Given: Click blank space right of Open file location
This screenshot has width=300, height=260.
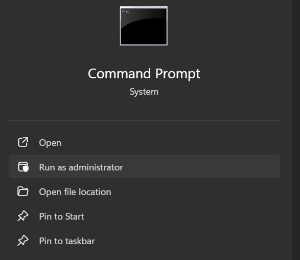Looking at the screenshot, I should pyautogui.click(x=195, y=191).
